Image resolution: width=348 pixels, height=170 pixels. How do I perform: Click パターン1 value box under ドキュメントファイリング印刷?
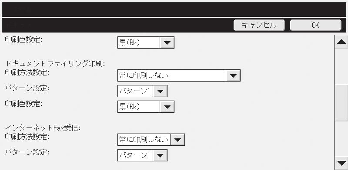click(x=135, y=91)
